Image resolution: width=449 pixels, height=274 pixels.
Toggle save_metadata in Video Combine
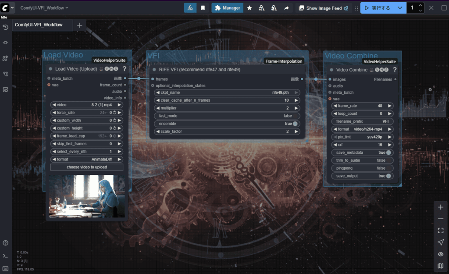pos(388,153)
